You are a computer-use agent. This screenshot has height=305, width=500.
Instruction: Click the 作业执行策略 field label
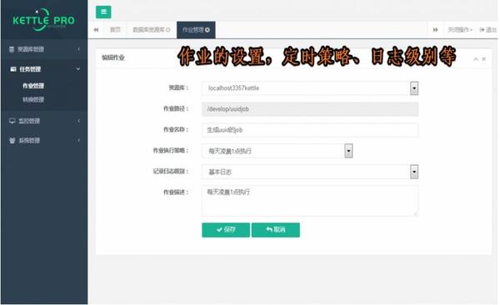171,150
